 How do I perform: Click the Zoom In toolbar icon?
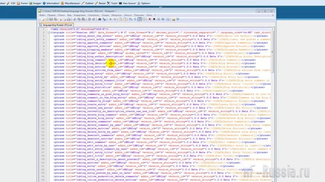click(111, 19)
